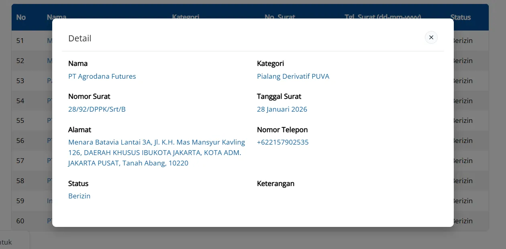Click the Status label inside the dialog
The height and width of the screenshot is (249, 506).
(x=78, y=184)
